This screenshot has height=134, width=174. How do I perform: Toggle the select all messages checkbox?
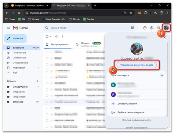(x=47, y=37)
